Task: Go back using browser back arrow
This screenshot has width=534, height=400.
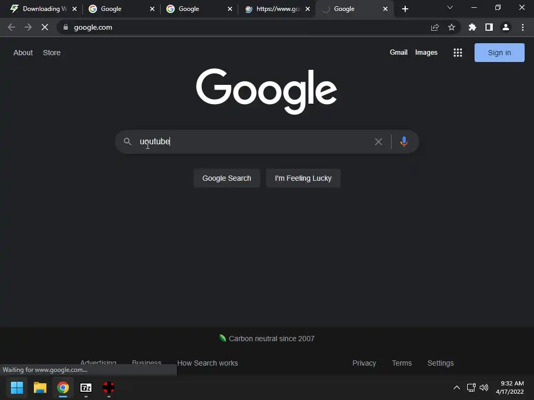Action: pyautogui.click(x=11, y=27)
